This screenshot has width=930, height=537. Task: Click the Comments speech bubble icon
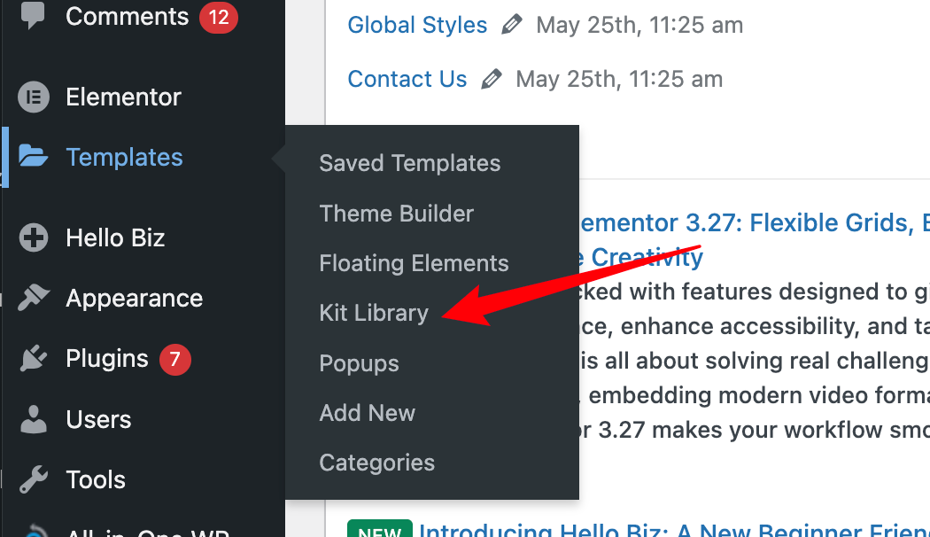[x=33, y=13]
